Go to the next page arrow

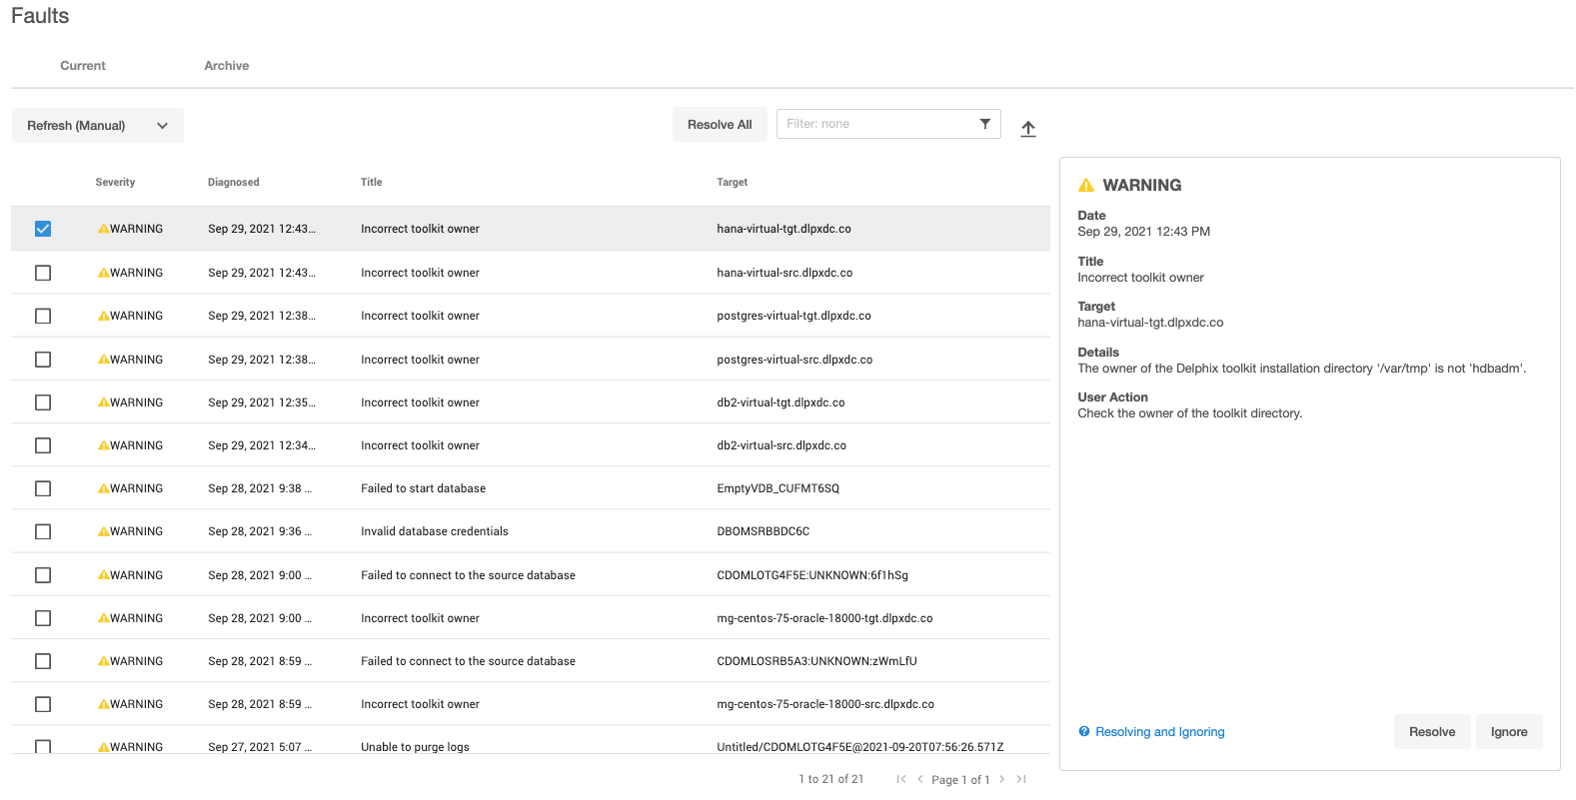coord(1001,779)
